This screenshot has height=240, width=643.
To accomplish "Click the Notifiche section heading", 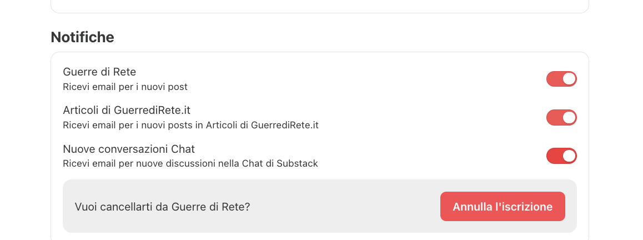I will pos(82,37).
